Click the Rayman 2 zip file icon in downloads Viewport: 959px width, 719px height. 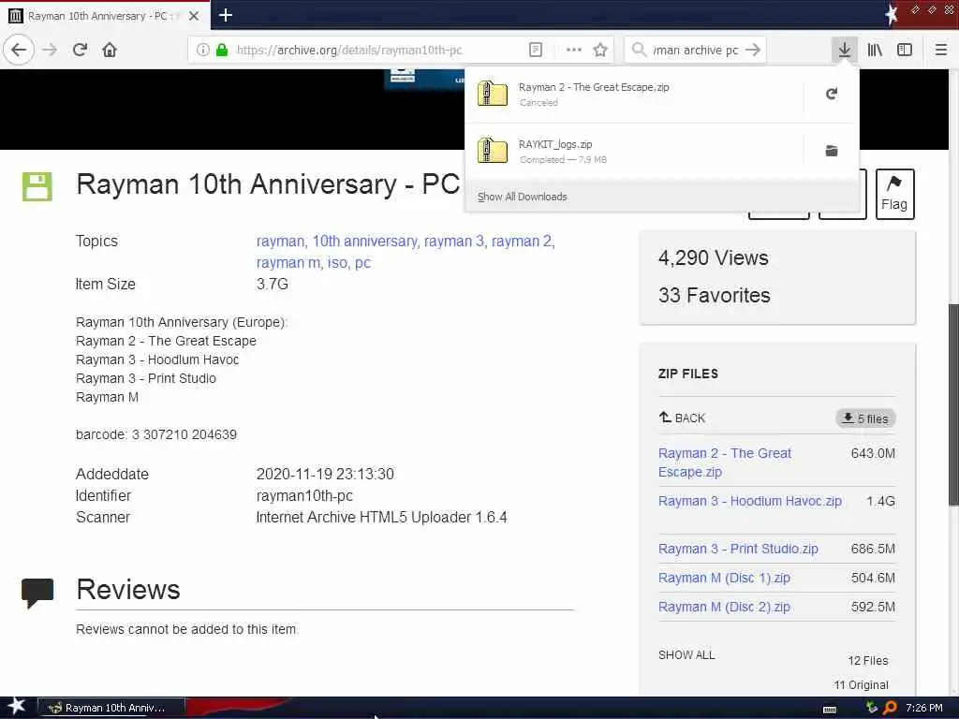point(493,94)
